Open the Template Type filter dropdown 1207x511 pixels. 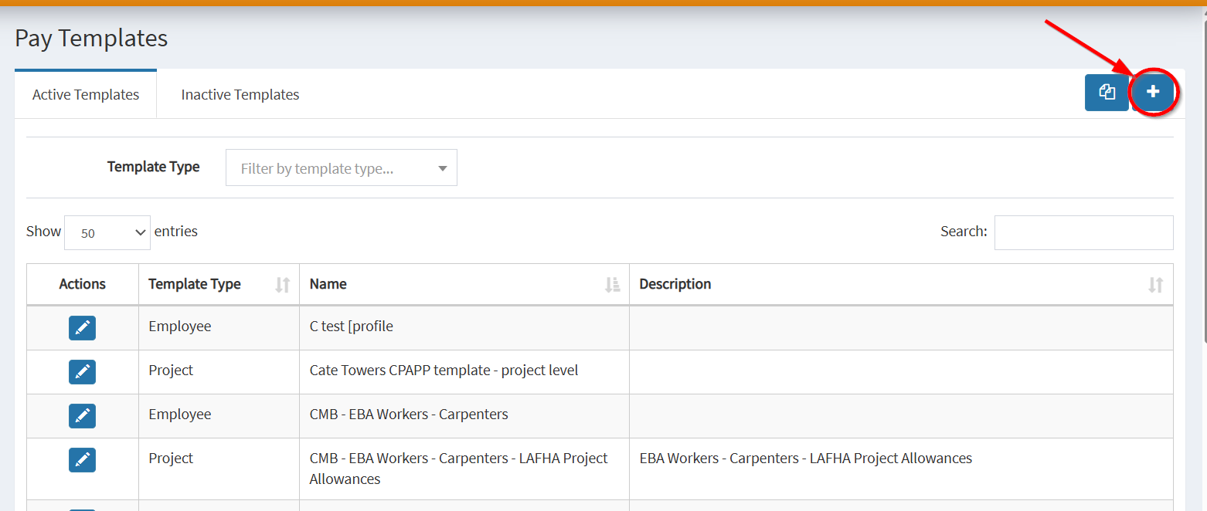pyautogui.click(x=341, y=168)
